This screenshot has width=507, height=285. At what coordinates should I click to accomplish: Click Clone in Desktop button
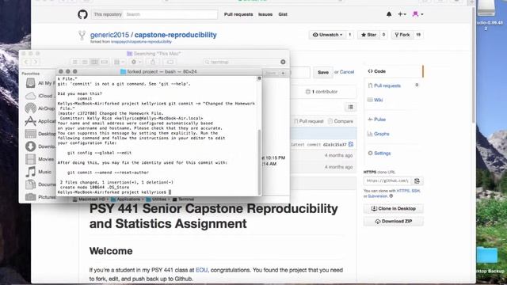[394, 209]
